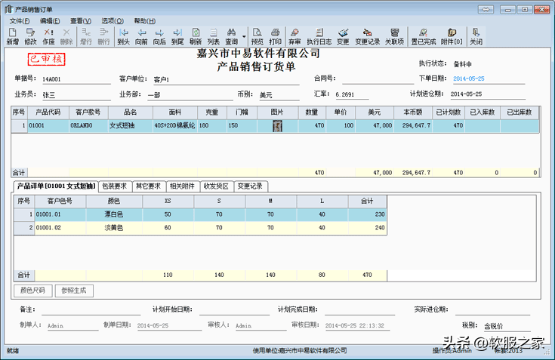
Task: Open the 附件[0] attachments icon
Action: pyautogui.click(x=452, y=36)
